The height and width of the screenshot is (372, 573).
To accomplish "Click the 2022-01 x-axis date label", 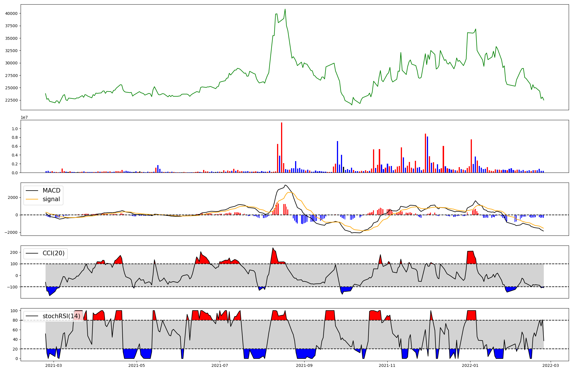I will click(x=470, y=365).
